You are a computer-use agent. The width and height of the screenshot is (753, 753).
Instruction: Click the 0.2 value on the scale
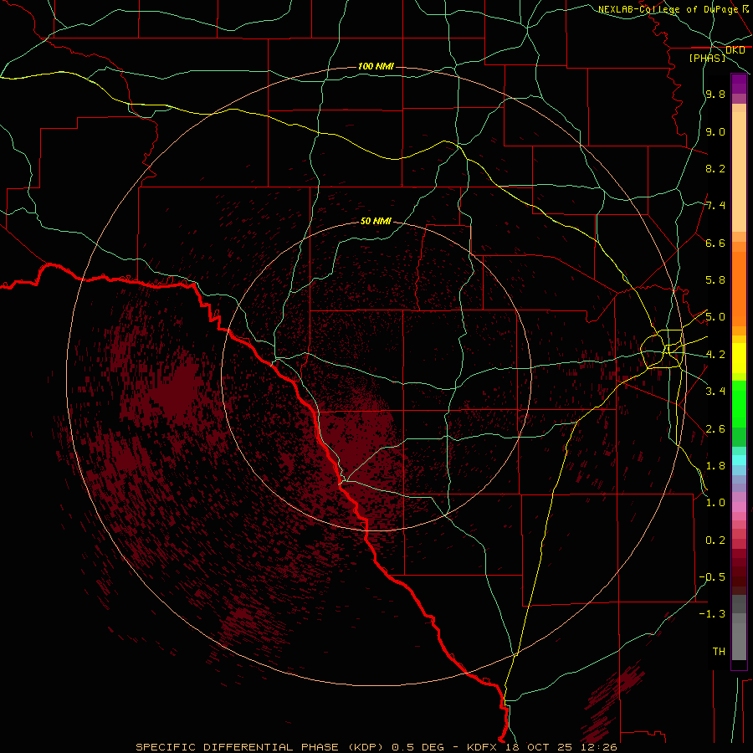715,540
